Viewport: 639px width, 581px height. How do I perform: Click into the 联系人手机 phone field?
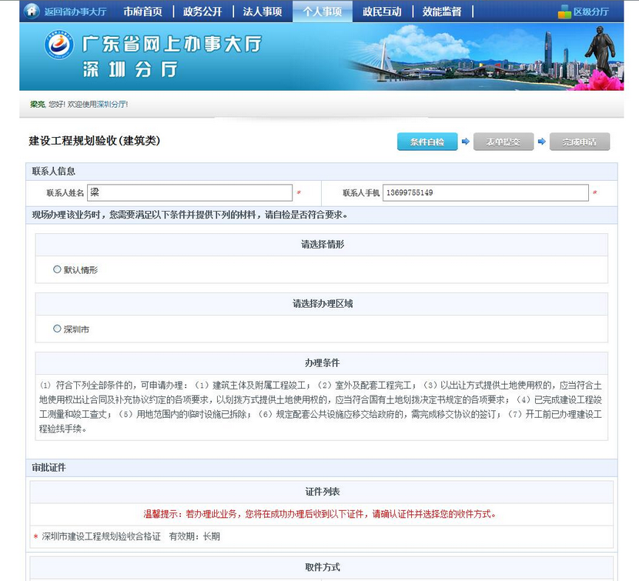[x=485, y=192]
